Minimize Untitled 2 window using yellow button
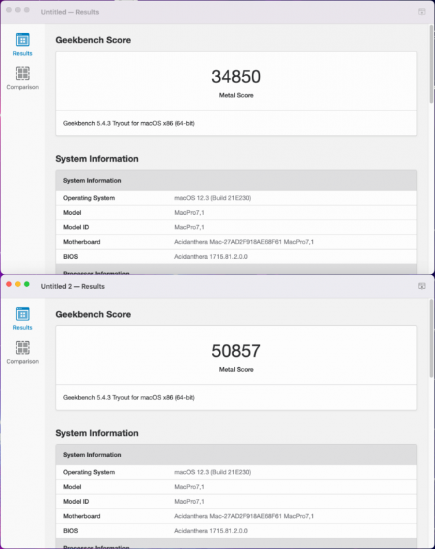The image size is (435, 549). point(18,284)
